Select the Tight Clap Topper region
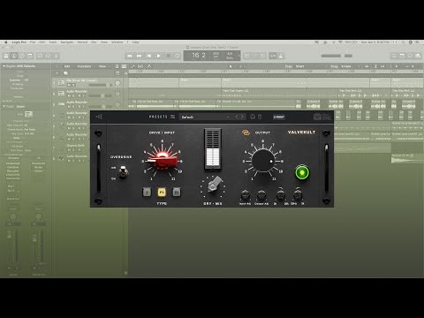This screenshot has height=318, width=424. pyautogui.click(x=280, y=93)
